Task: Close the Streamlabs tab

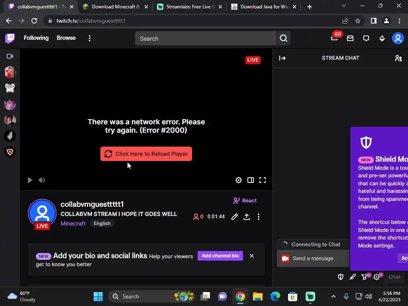Action: coord(220,7)
